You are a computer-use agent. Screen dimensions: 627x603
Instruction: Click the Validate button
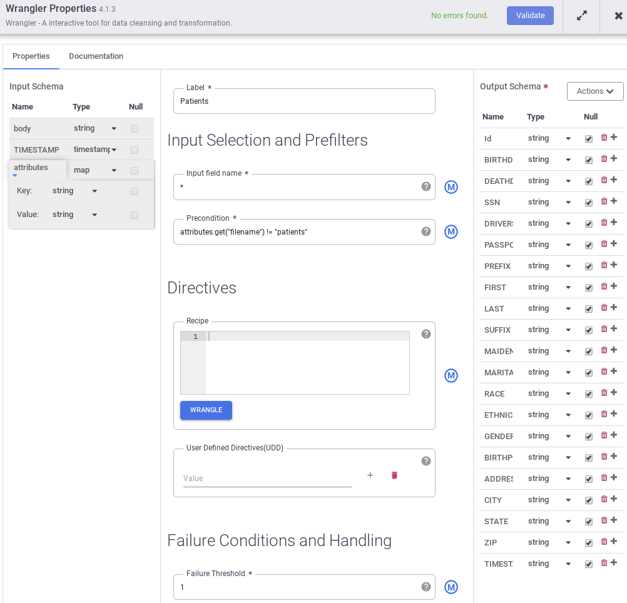tap(530, 16)
